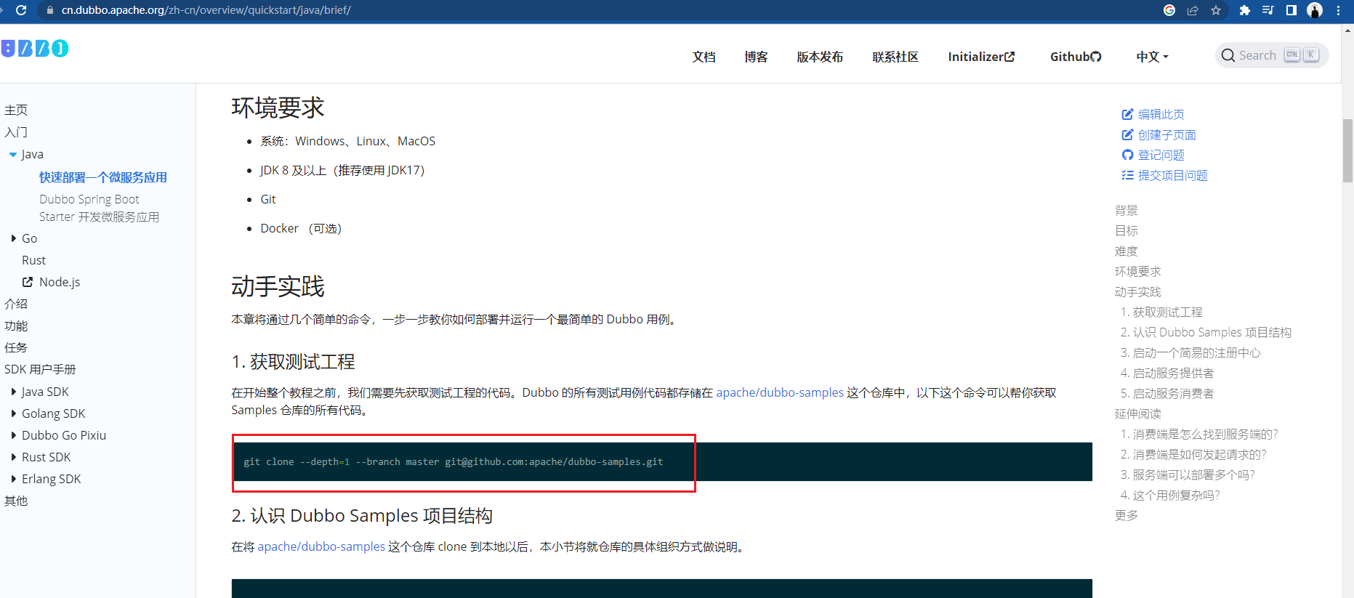
Task: Open SDK 用户手册 in the sidebar
Action: [40, 369]
